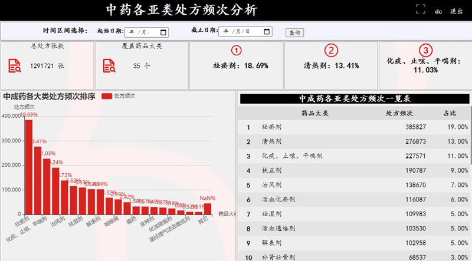Click the dc user label in header
Screen dimensions: 472x261
coord(438,11)
